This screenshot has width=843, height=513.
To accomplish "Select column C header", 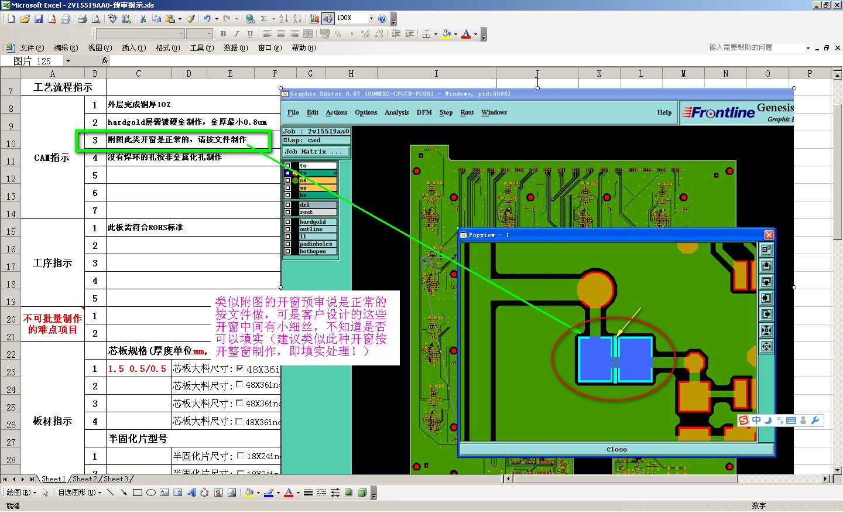I will 138,74.
